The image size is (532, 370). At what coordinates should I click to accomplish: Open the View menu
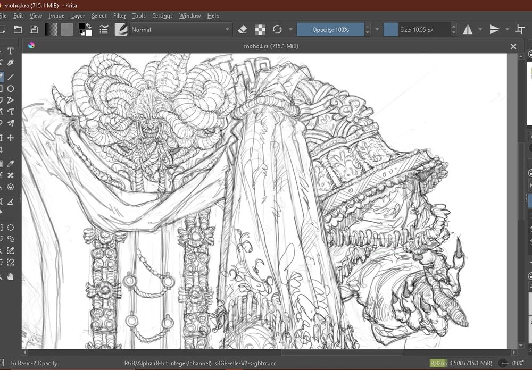[x=36, y=15]
